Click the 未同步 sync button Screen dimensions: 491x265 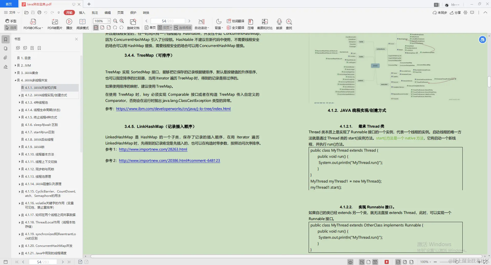440,13
